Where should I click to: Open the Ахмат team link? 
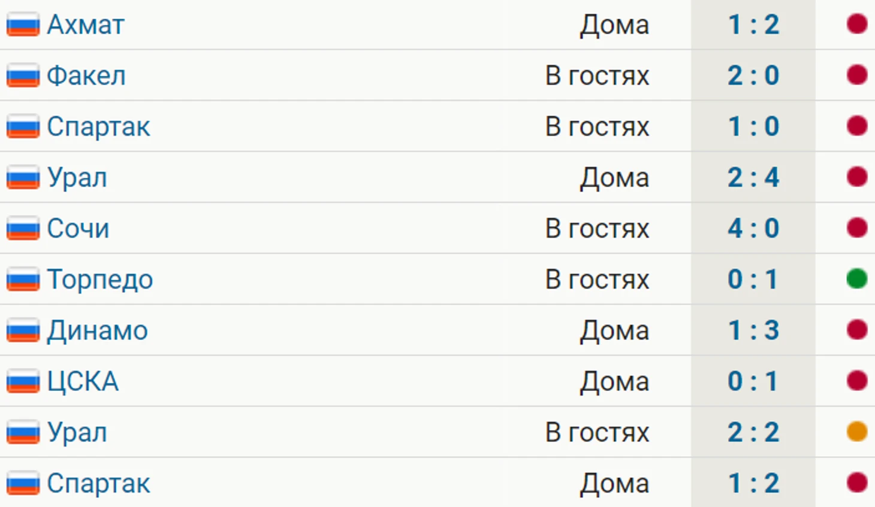pyautogui.click(x=86, y=25)
